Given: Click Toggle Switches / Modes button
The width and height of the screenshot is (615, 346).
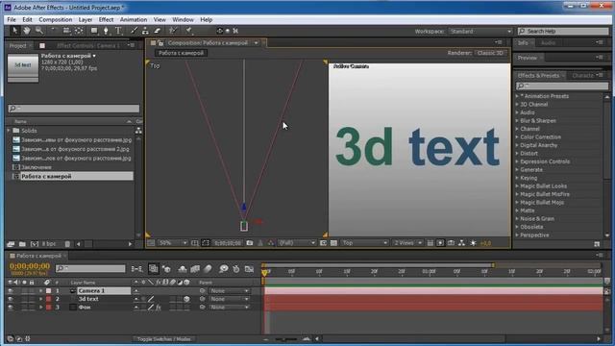Looking at the screenshot, I should pos(164,339).
